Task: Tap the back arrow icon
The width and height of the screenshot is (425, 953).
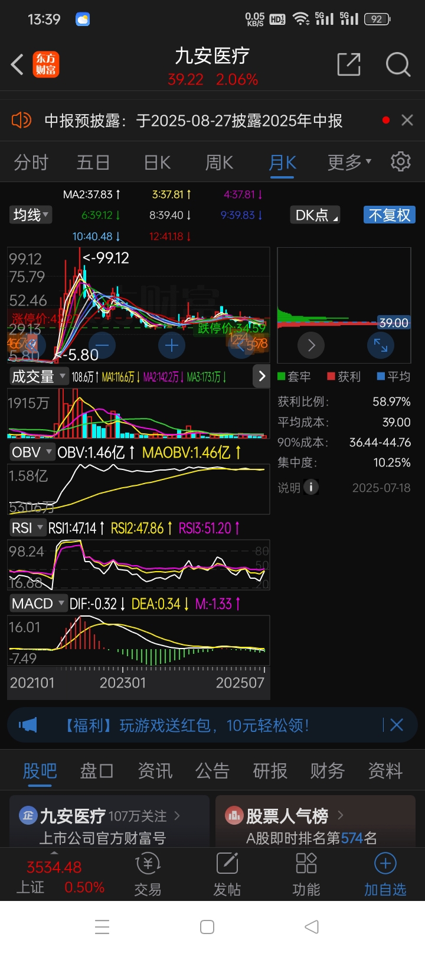Action: point(17,65)
